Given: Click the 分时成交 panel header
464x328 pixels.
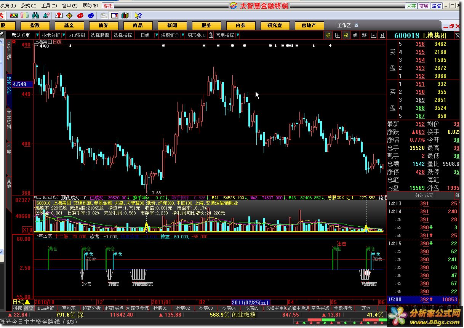Looking at the screenshot, I should click(x=424, y=195).
